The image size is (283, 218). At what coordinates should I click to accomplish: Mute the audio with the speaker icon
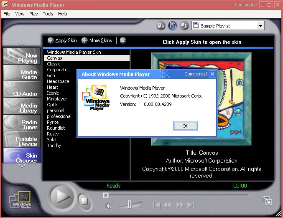coord(108,205)
